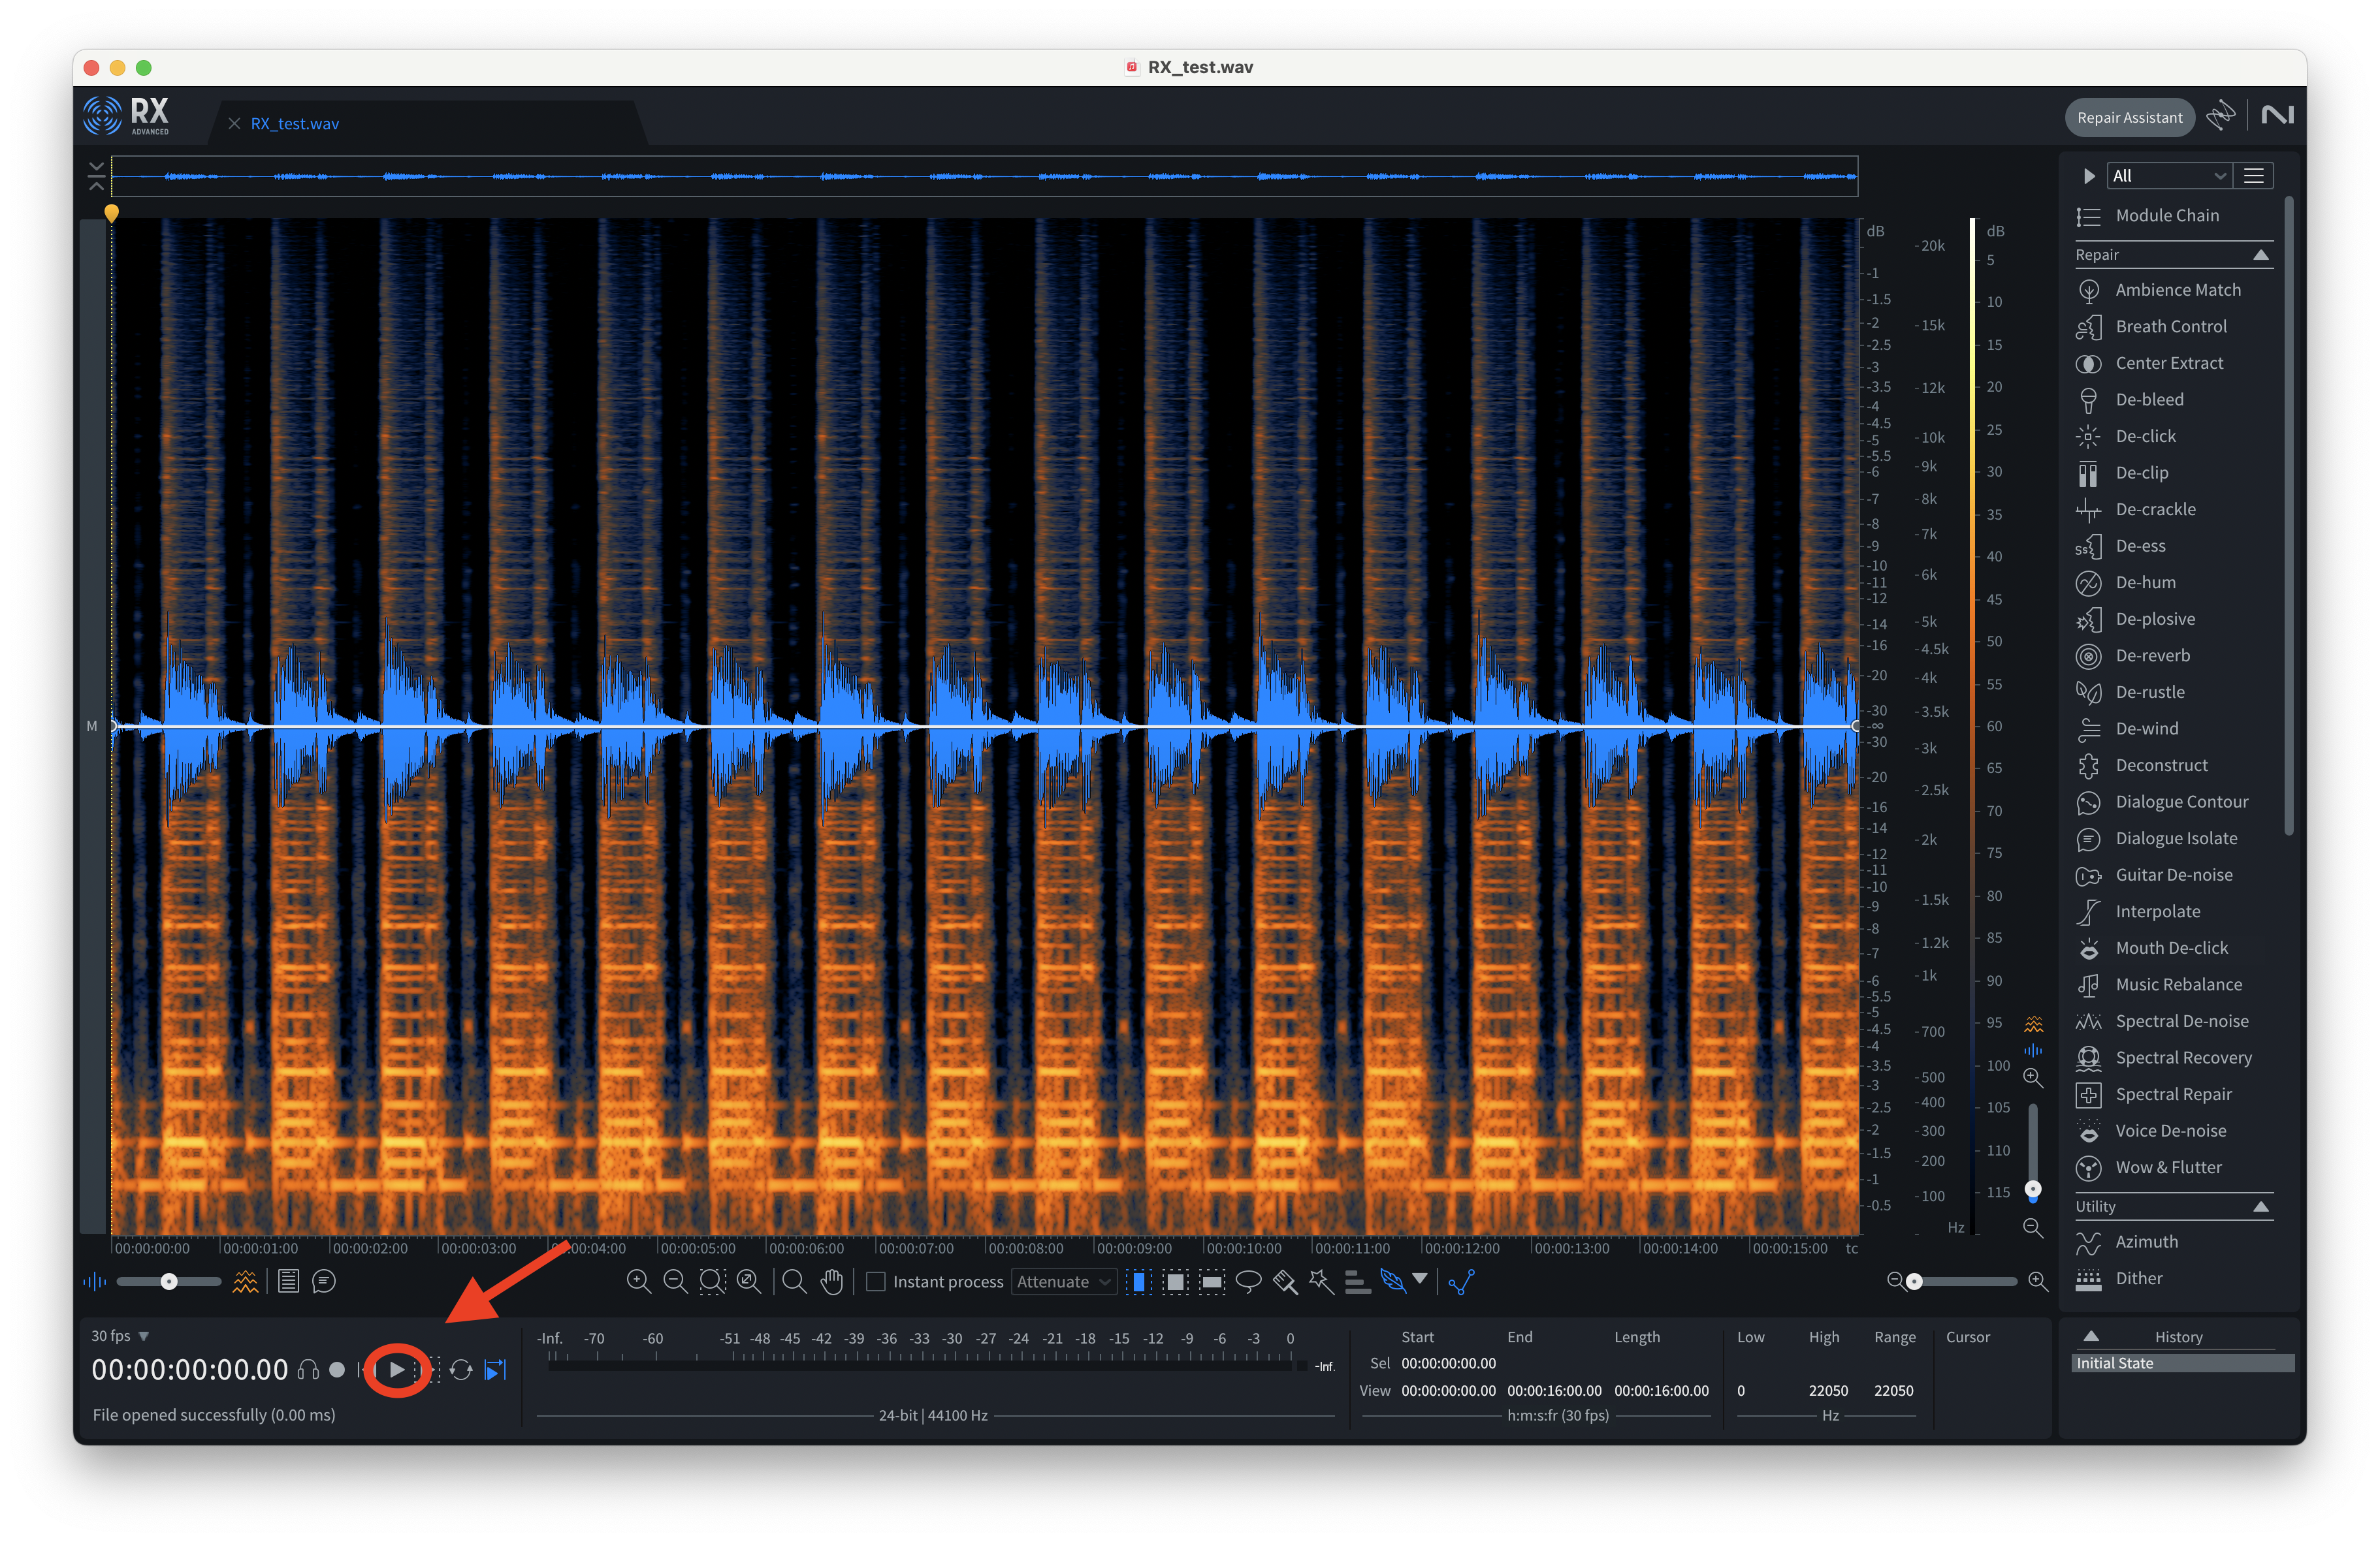The height and width of the screenshot is (1542, 2380).
Task: Click the Record button in transport
Action: pyautogui.click(x=337, y=1370)
